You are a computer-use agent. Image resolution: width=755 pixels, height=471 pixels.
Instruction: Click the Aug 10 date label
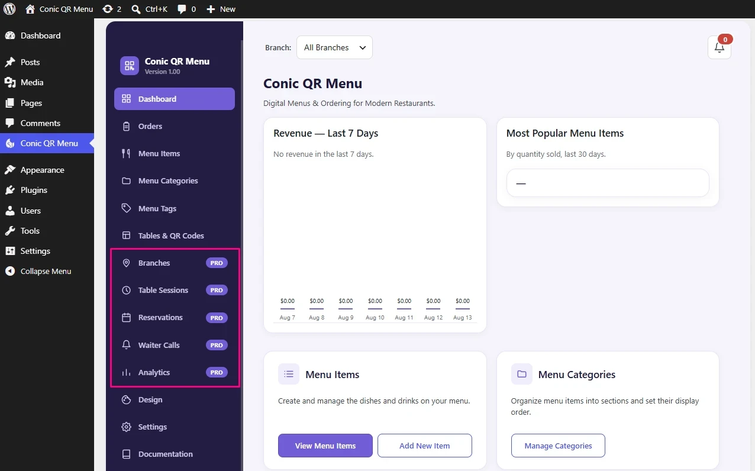[375, 318]
